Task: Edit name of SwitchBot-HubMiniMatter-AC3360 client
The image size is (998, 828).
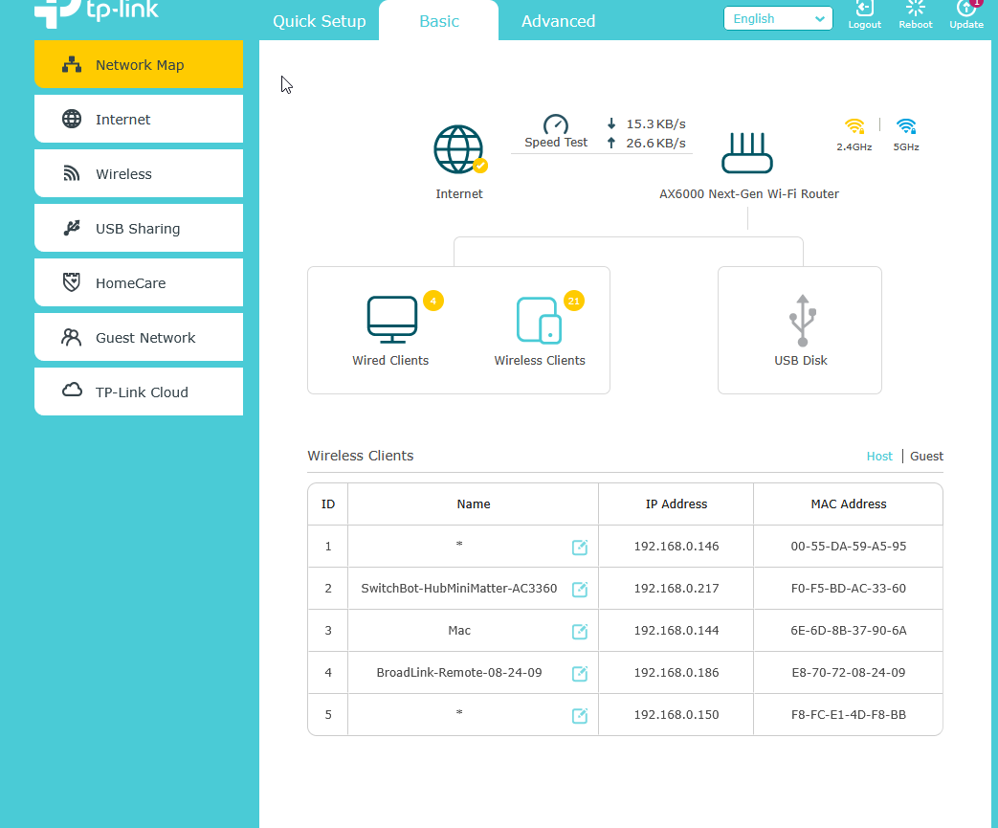Action: pyautogui.click(x=579, y=590)
